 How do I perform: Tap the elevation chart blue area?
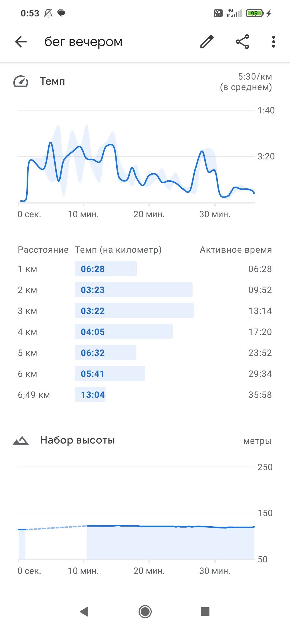[171, 542]
